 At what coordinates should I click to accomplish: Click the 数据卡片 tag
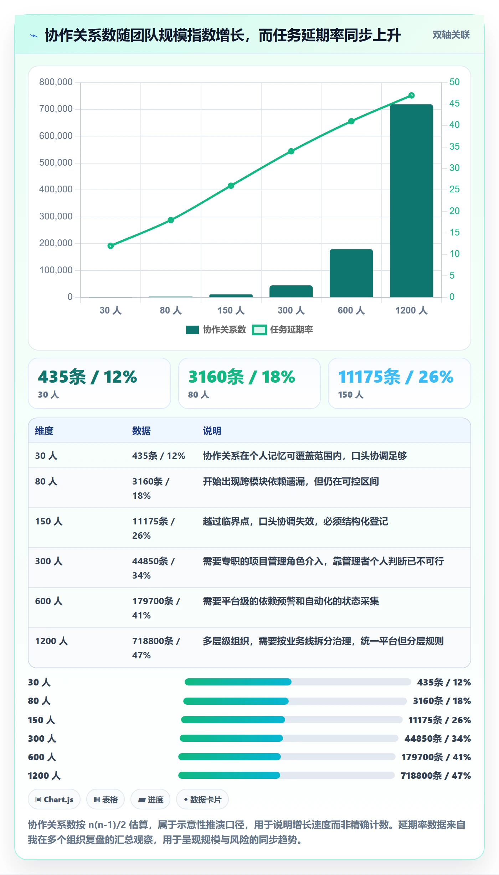tap(202, 799)
